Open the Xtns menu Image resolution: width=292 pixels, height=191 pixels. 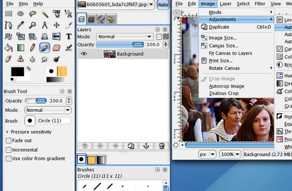(23, 4)
